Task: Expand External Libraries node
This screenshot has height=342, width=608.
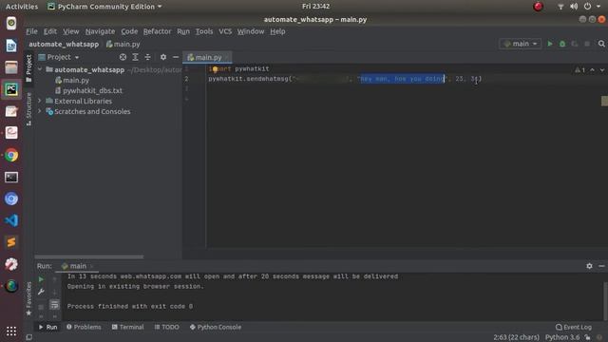Action: coord(40,101)
